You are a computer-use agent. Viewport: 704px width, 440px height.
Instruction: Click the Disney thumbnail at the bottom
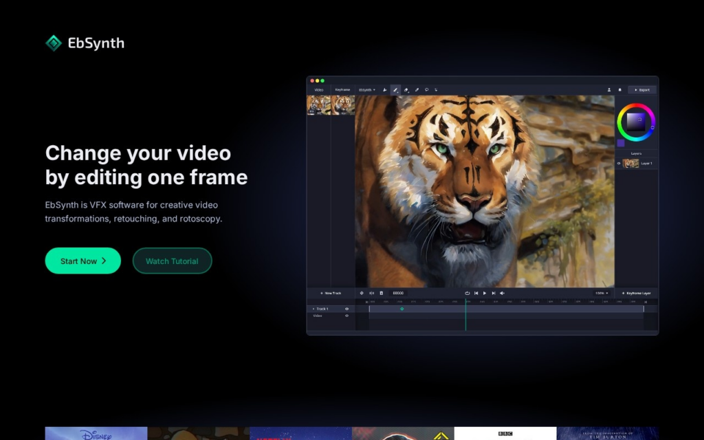tap(96, 433)
